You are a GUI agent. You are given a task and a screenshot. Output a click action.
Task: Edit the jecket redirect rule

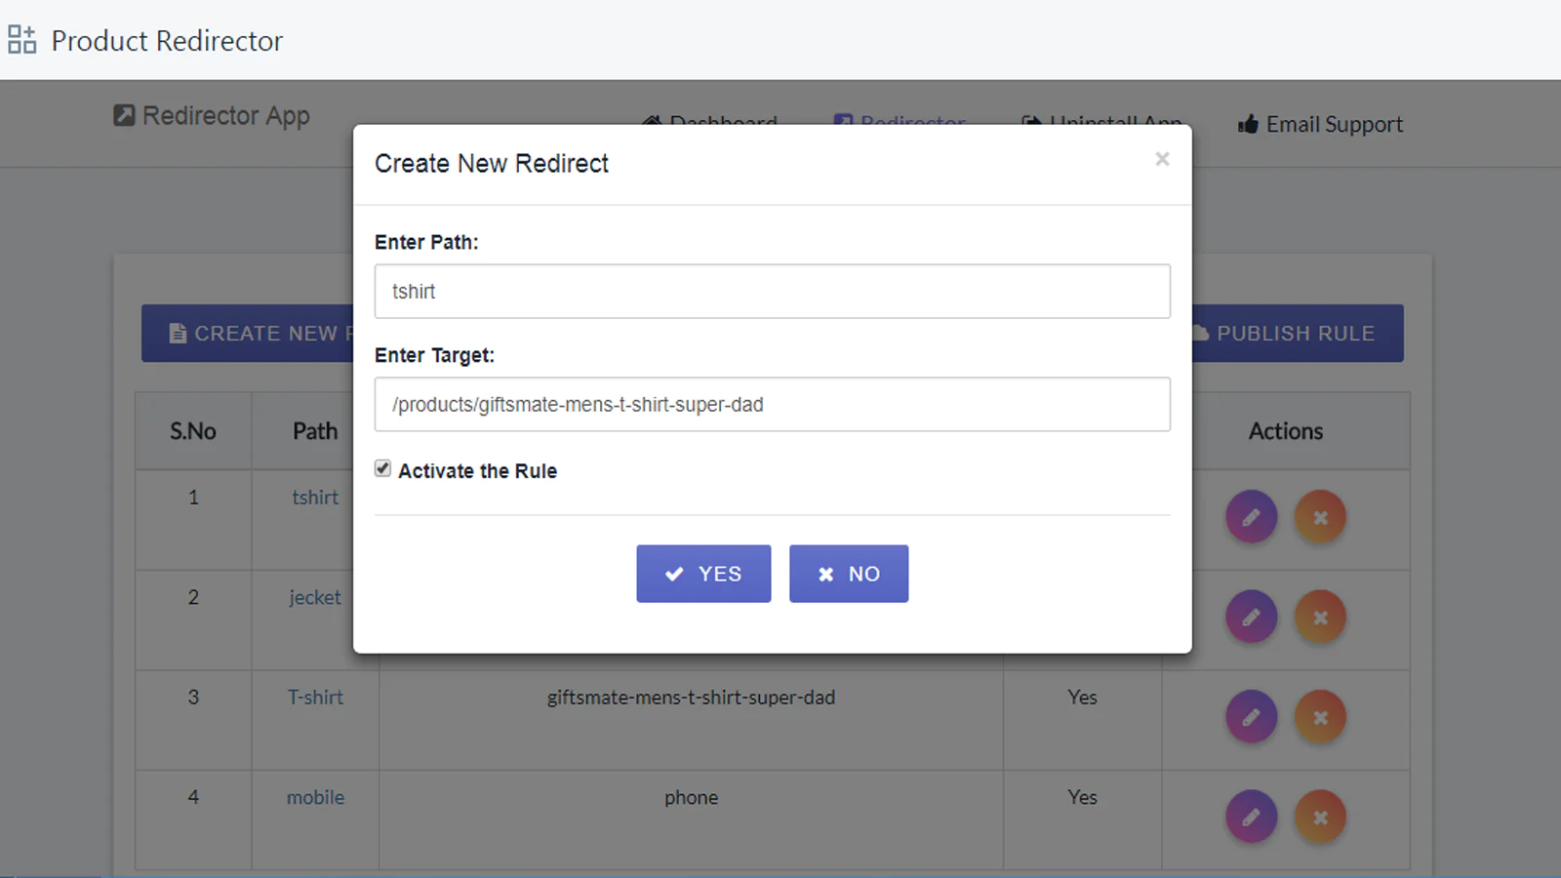(x=1251, y=618)
